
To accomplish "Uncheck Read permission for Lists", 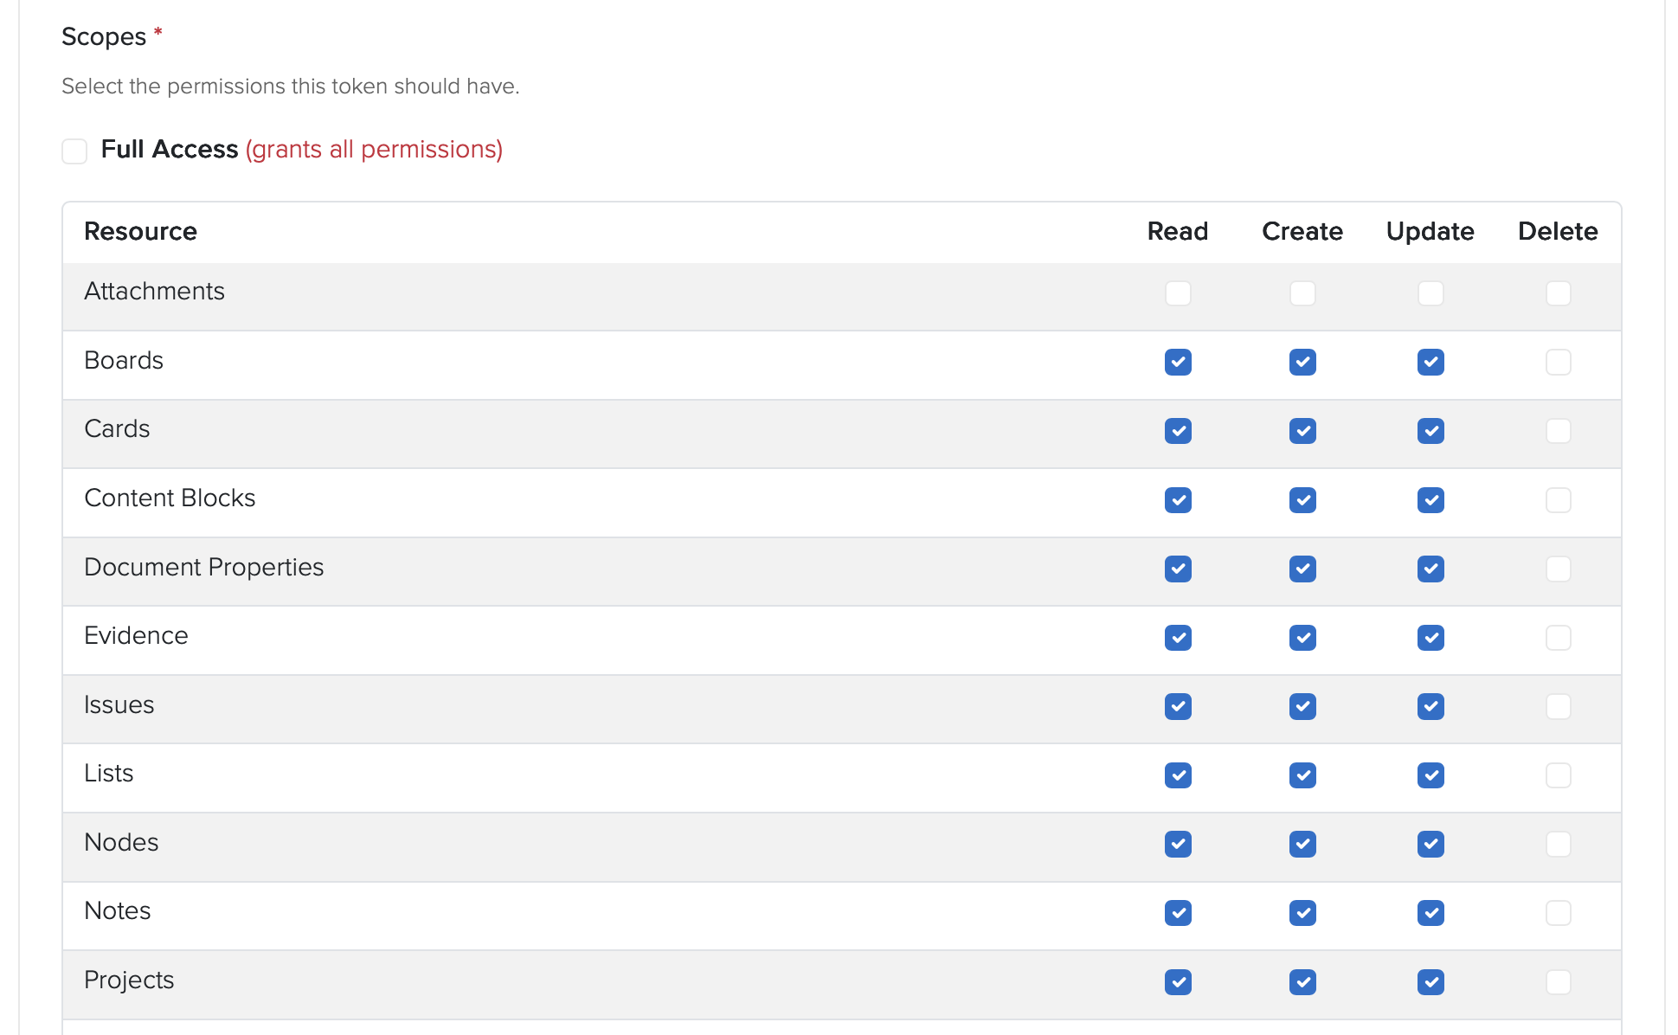I will (1178, 775).
